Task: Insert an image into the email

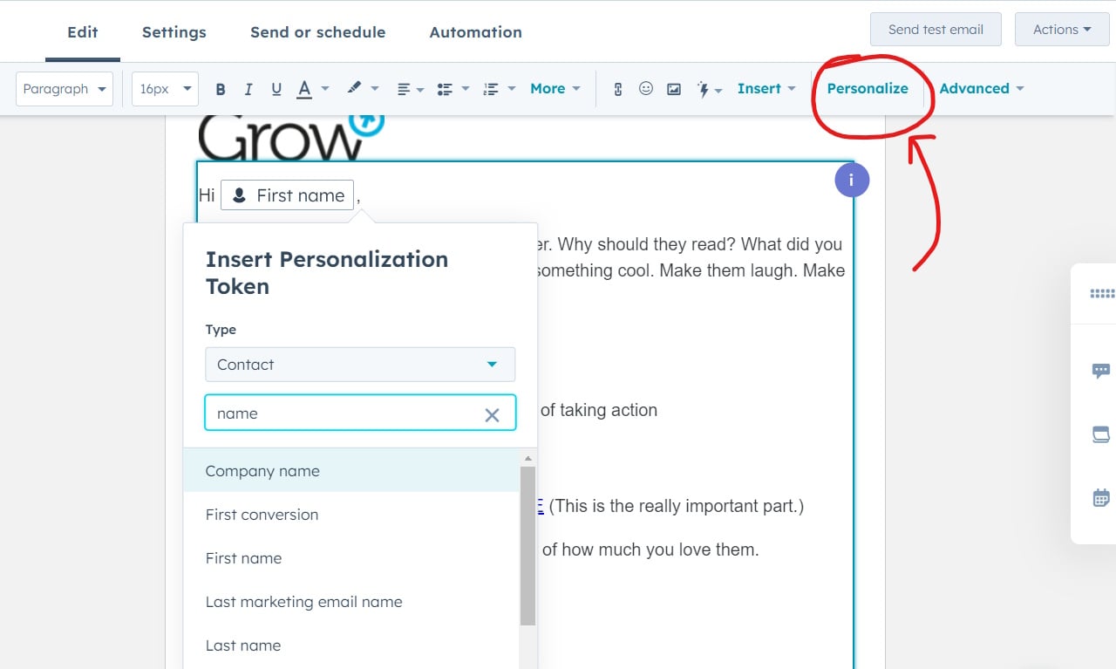Action: [x=674, y=89]
